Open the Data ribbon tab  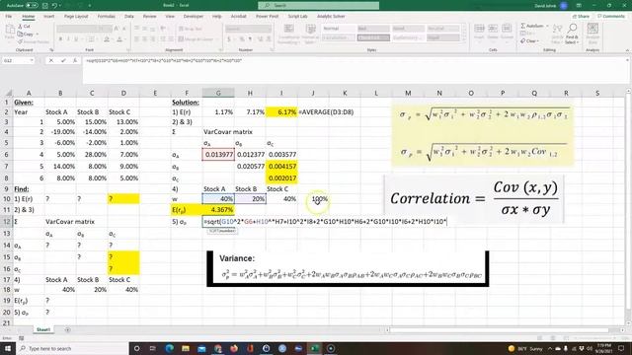click(x=129, y=17)
